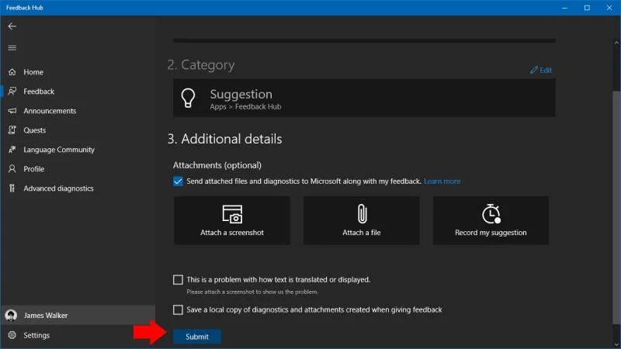This screenshot has height=349, width=621.
Task: Open Advanced diagnostics page
Action: 58,188
